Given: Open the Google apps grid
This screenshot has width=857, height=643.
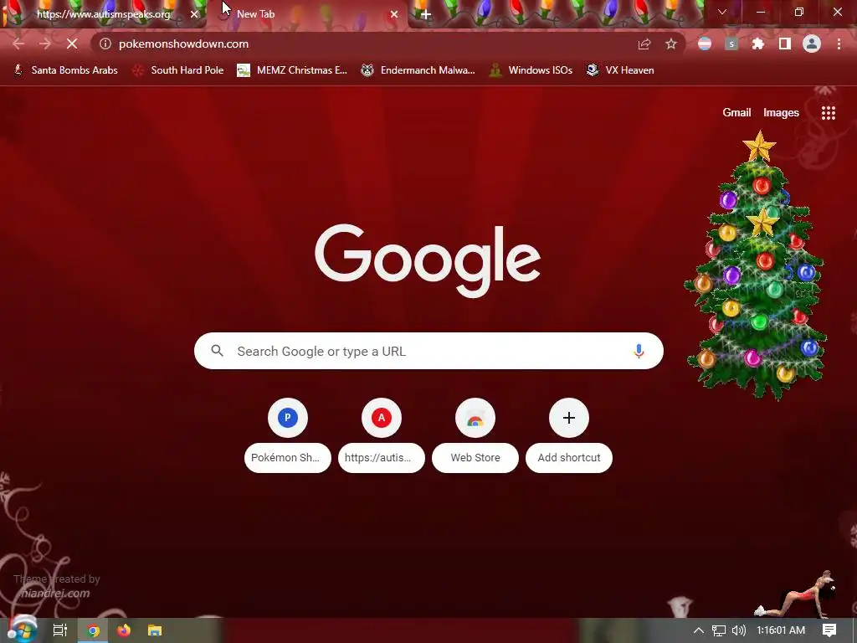Looking at the screenshot, I should [x=828, y=113].
